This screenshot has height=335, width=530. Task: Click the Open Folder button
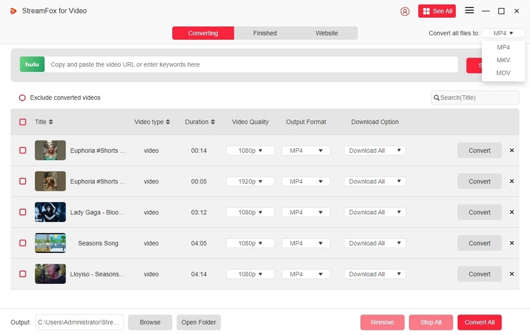[x=199, y=322]
